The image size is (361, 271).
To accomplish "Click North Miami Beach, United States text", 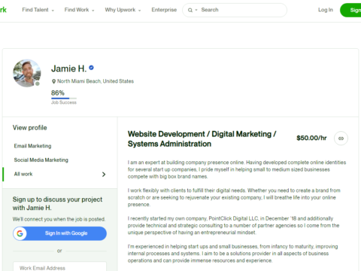I will 96,81.
